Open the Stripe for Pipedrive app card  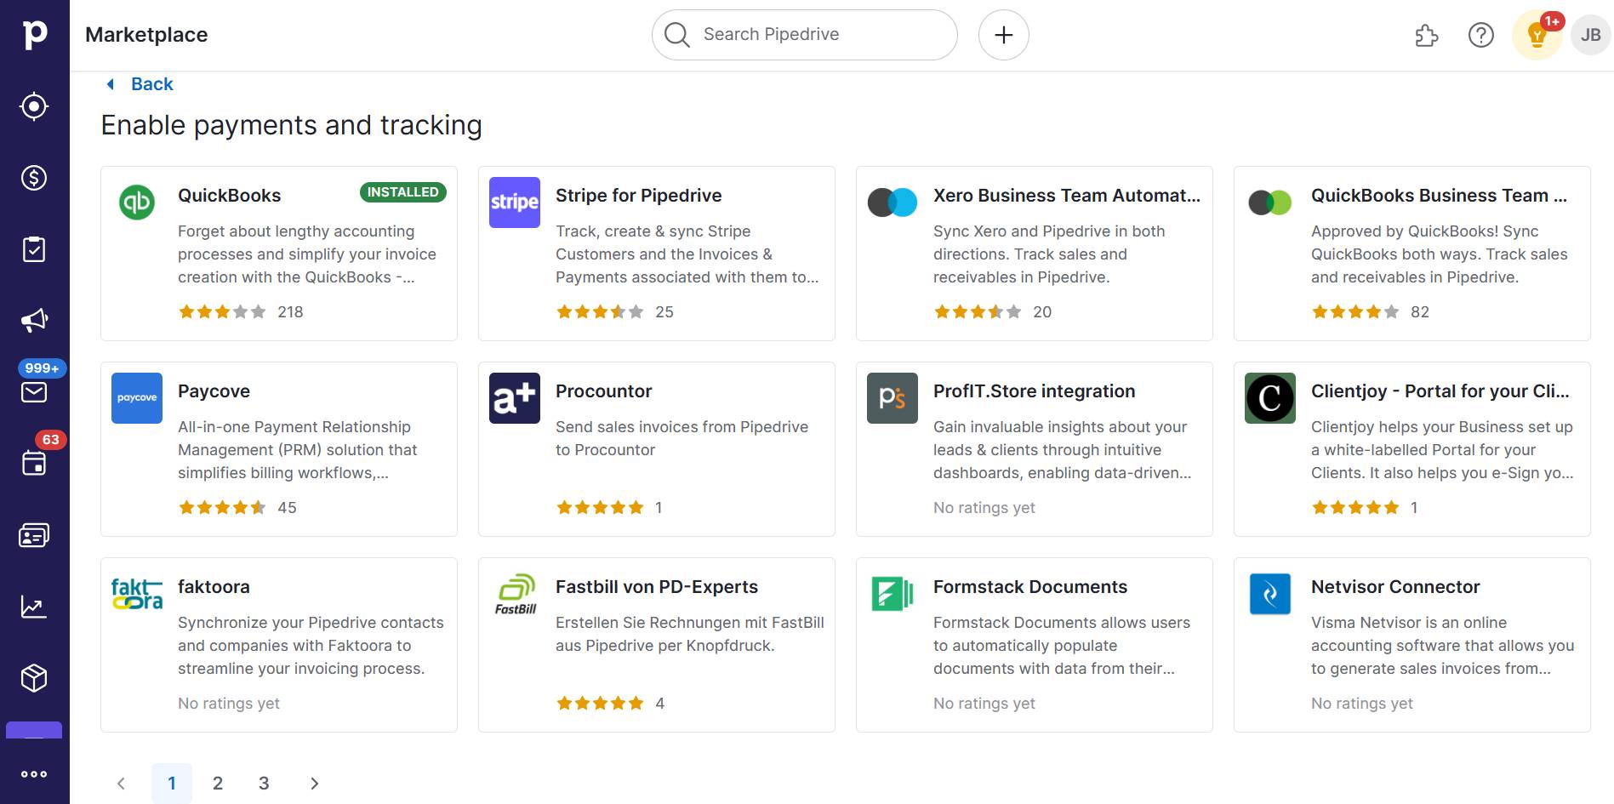point(656,253)
